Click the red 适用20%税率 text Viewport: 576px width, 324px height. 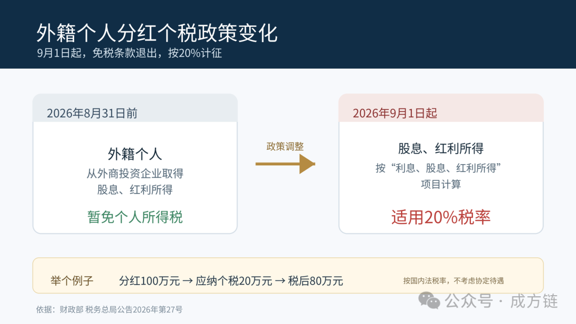441,217
